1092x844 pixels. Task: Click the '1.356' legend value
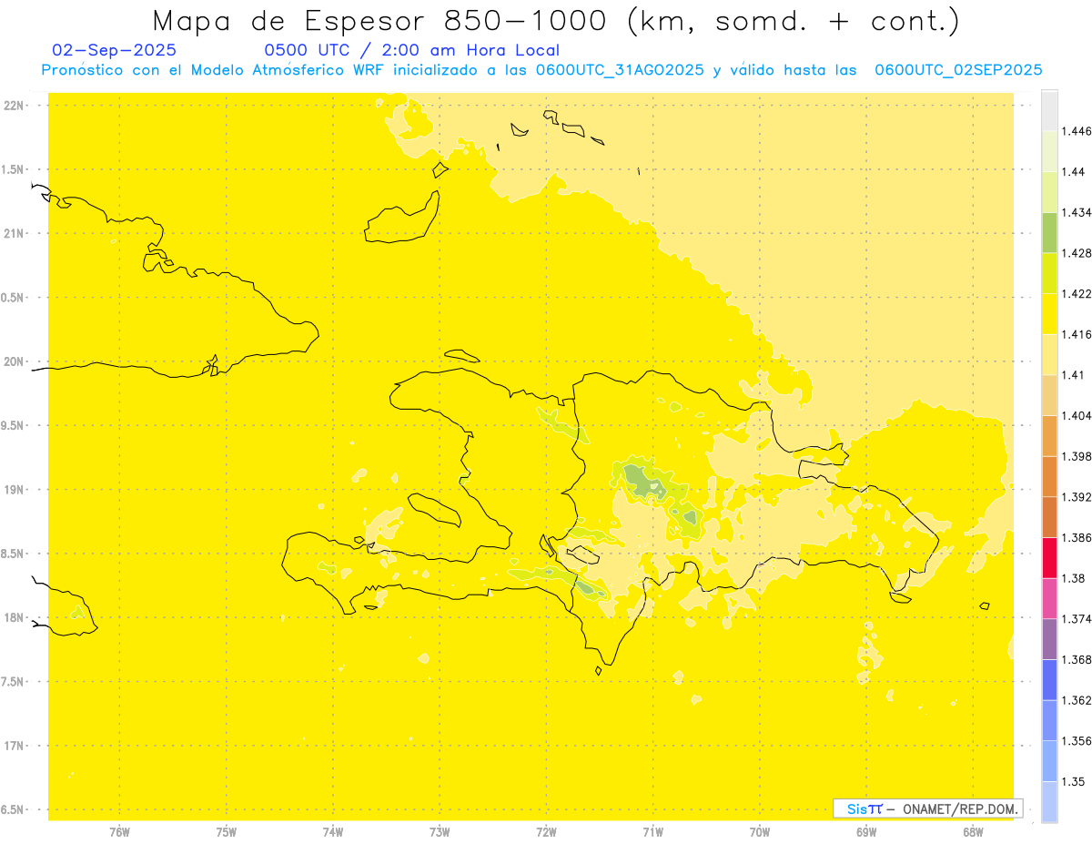[x=1076, y=741]
